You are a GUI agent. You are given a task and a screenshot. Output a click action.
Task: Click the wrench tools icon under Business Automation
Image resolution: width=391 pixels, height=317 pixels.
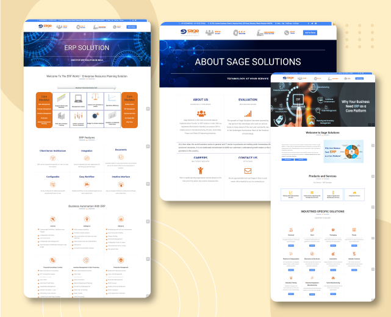(52, 219)
